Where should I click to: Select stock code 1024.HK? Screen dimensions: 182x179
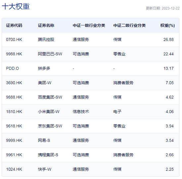pyautogui.click(x=14, y=169)
